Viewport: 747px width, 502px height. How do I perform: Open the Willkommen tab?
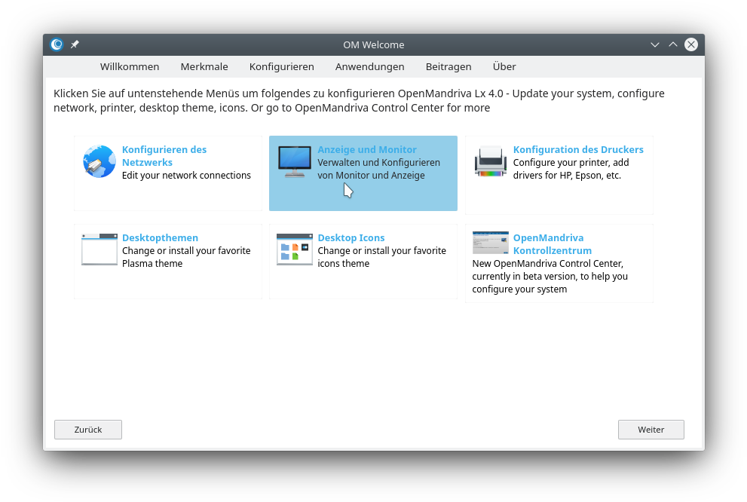pyautogui.click(x=130, y=66)
